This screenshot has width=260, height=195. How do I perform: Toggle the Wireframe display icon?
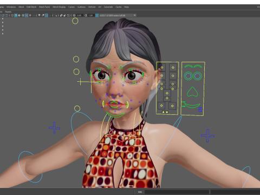pos(12,15)
